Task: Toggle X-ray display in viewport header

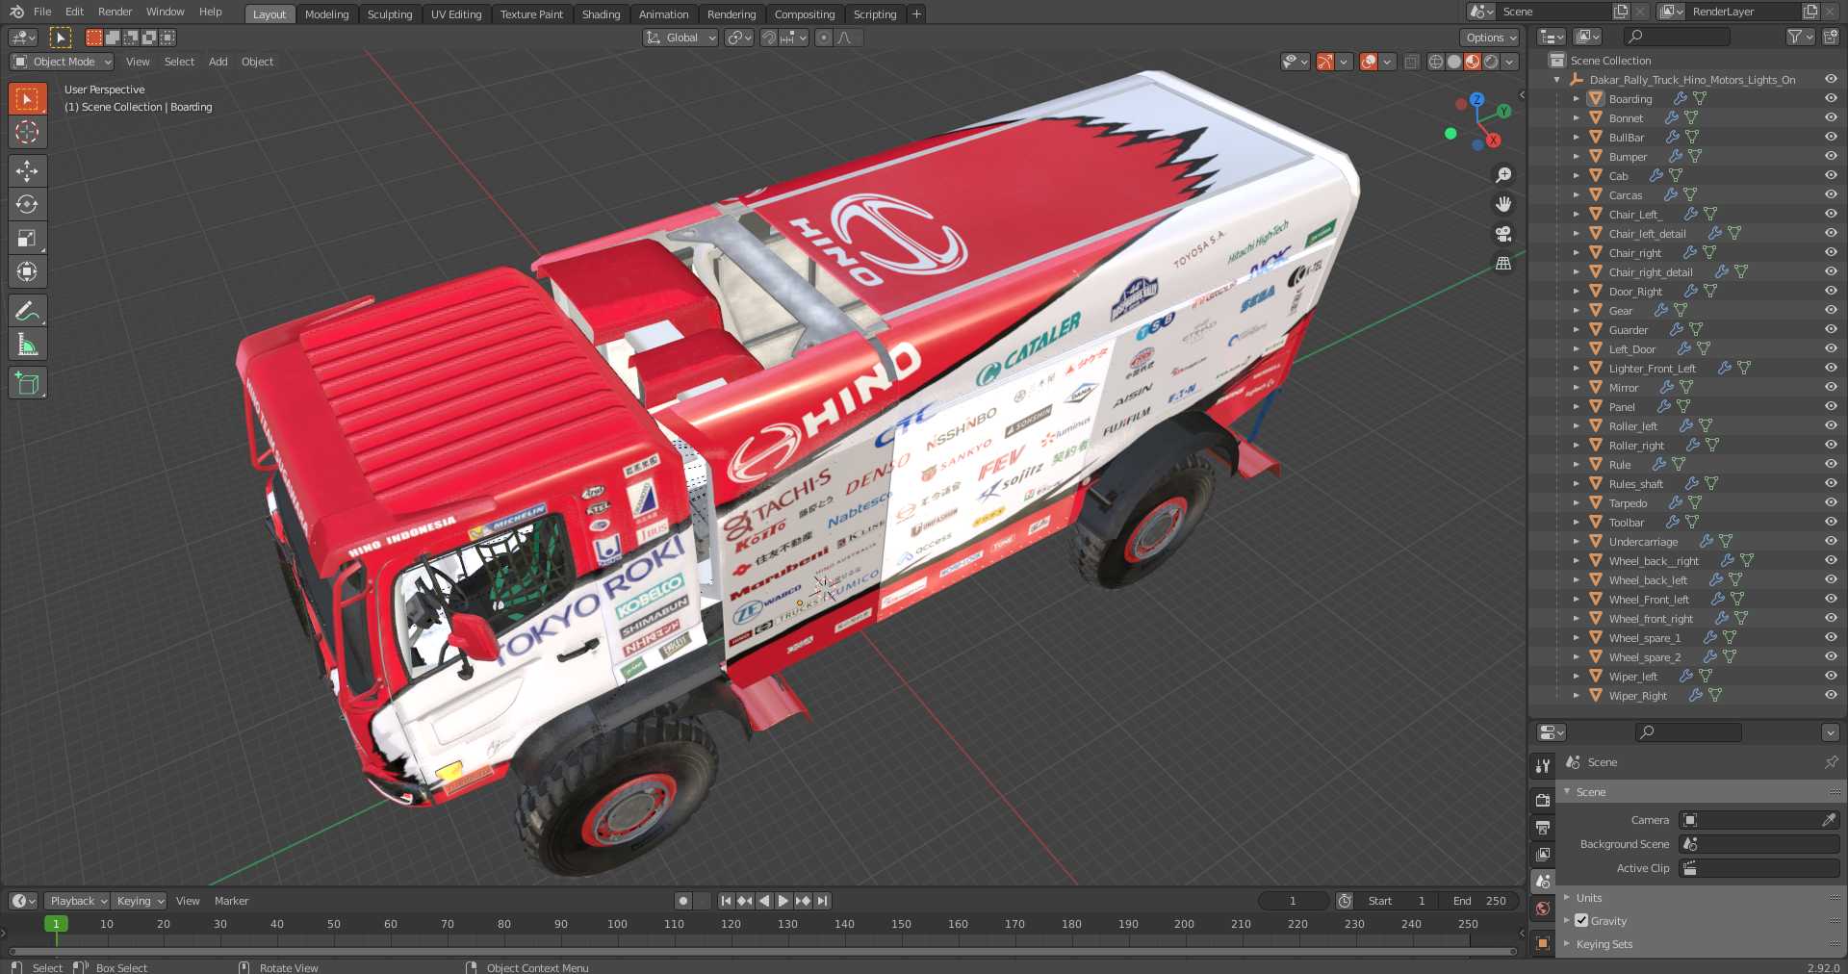Action: [1411, 62]
